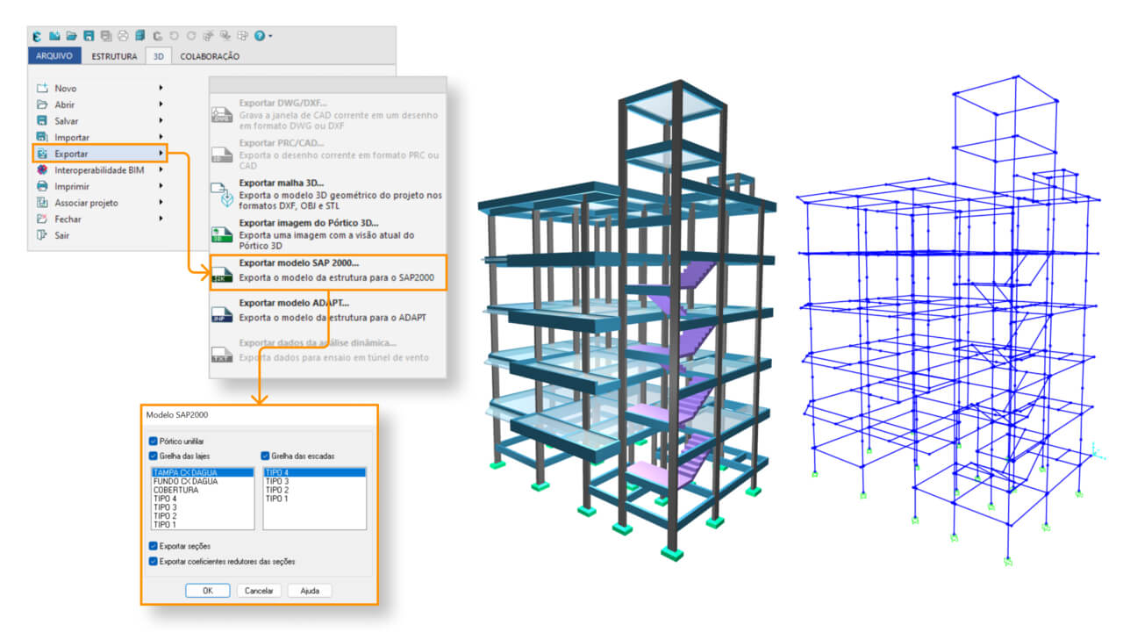Click the Sair exit icon
This screenshot has width=1123, height=632.
[x=41, y=235]
